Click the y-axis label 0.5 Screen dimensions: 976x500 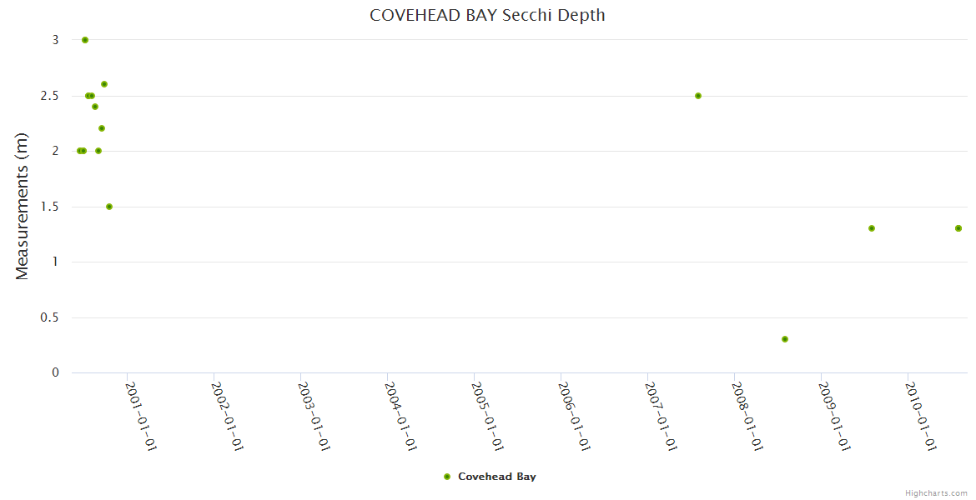tap(50, 317)
